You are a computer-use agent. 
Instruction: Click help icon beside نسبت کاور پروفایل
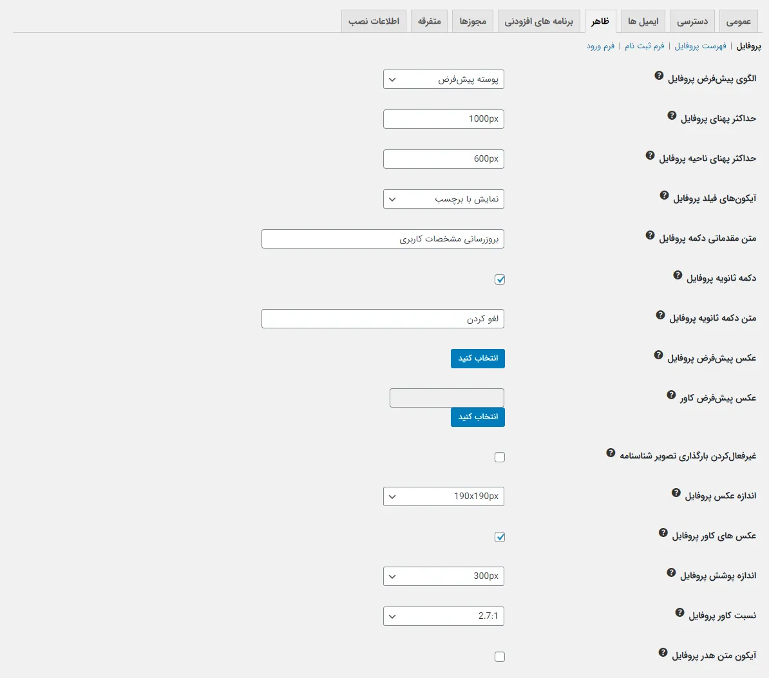click(x=679, y=612)
